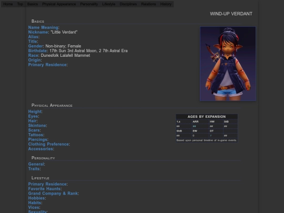
Task: Click the Hobbies label
Action: click(37, 198)
